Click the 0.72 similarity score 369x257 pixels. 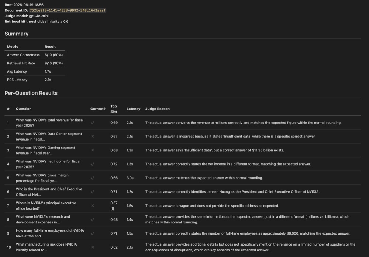click(114, 164)
